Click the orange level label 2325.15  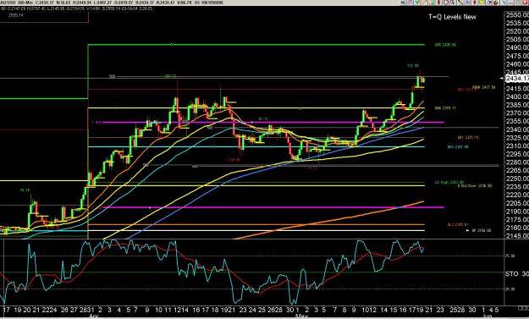point(468,138)
